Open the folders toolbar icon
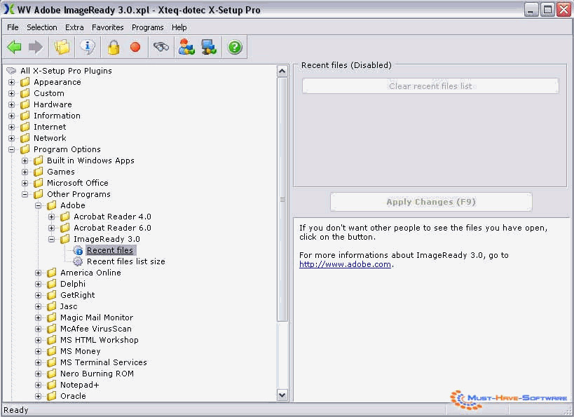 pyautogui.click(x=62, y=47)
